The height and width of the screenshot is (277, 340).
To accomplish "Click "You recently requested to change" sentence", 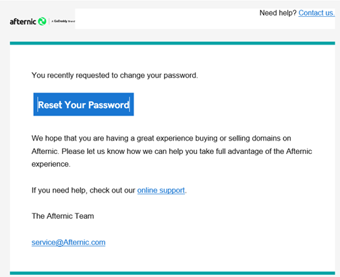I will (x=115, y=75).
